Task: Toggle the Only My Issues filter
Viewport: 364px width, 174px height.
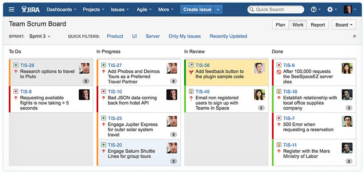Action: point(185,36)
